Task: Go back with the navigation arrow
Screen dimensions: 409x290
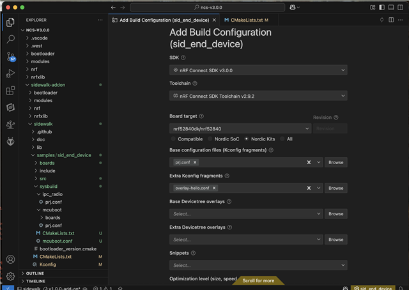Action: [113, 8]
